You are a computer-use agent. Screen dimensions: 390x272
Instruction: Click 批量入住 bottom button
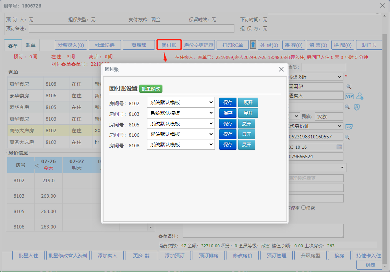click(x=28, y=256)
